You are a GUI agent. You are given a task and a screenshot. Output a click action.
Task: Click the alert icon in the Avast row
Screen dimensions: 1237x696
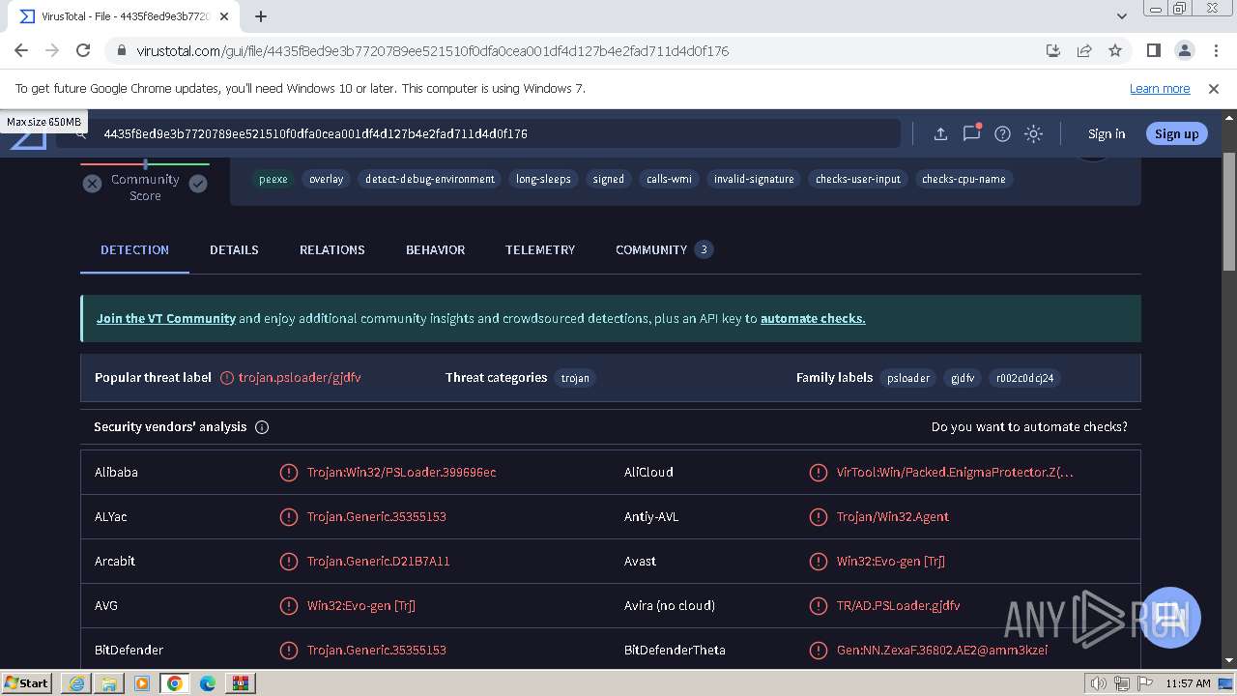click(x=818, y=562)
